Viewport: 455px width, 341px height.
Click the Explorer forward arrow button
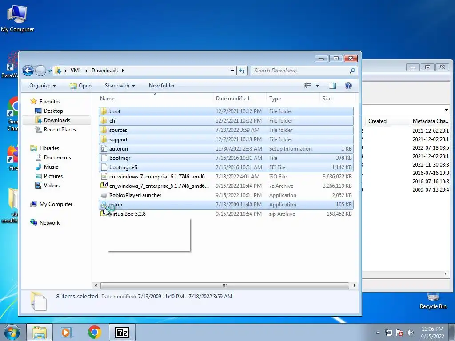(40, 71)
